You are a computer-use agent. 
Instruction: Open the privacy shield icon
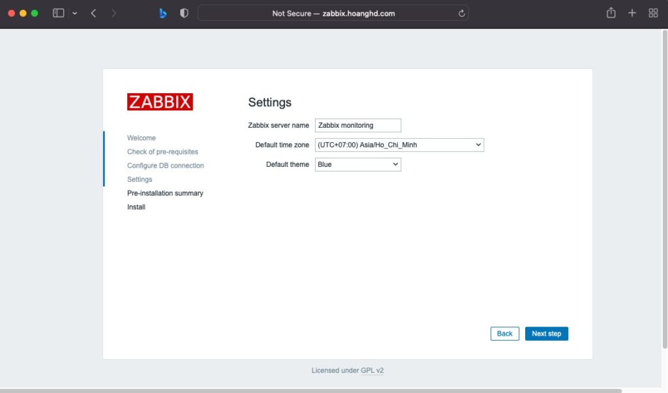[x=184, y=13]
